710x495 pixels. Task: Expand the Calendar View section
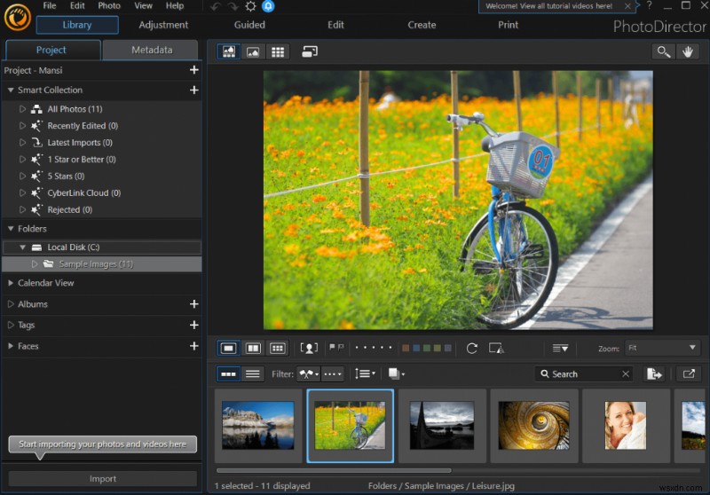[11, 283]
